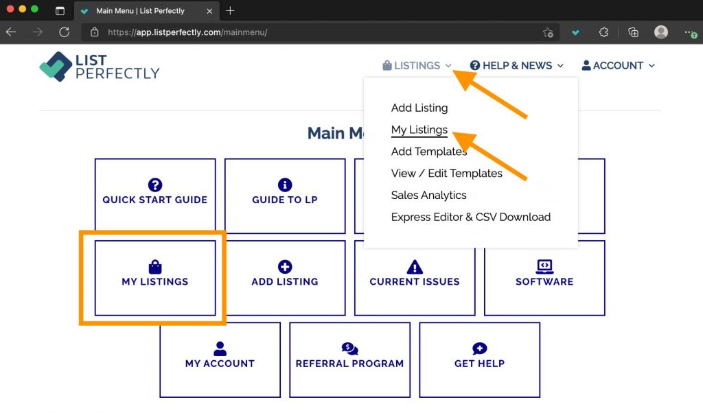This screenshot has height=413, width=703.
Task: Open the Software tile
Action: [x=544, y=278]
